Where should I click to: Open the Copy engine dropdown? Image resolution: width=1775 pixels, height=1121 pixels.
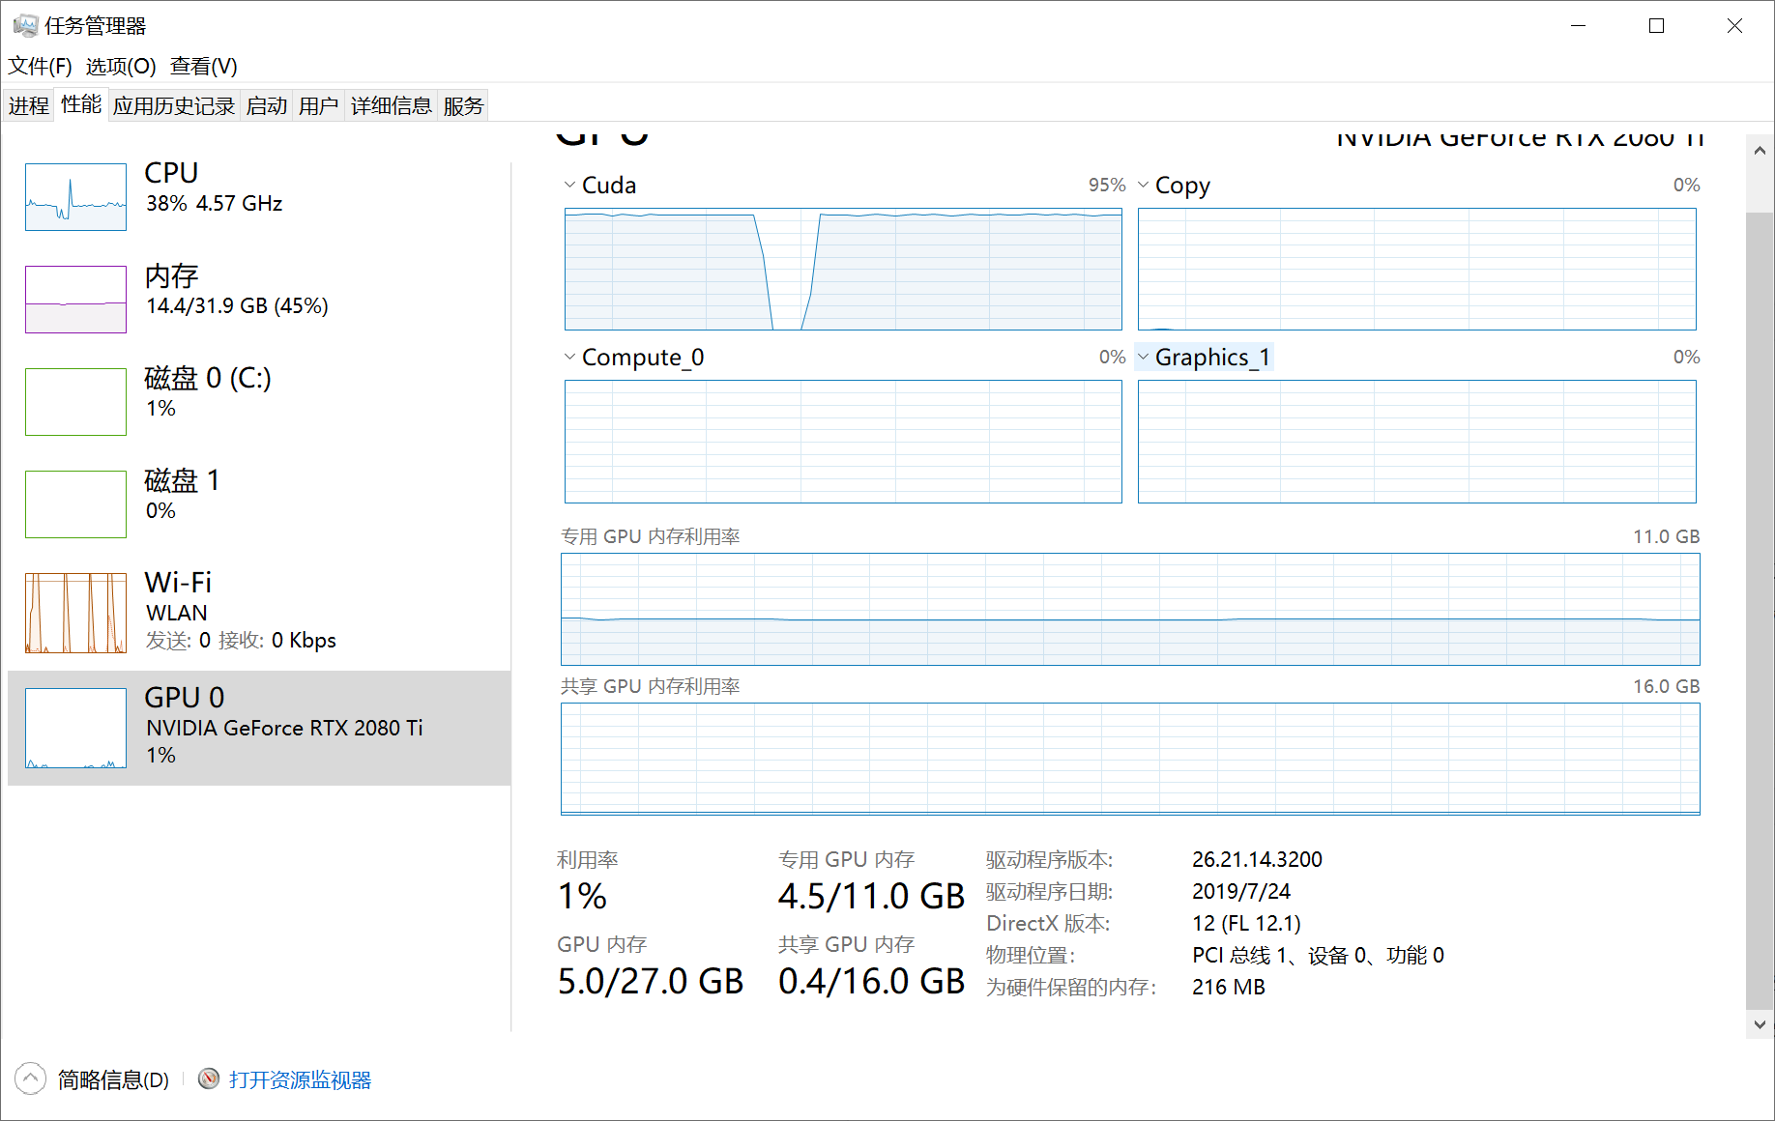click(1174, 185)
